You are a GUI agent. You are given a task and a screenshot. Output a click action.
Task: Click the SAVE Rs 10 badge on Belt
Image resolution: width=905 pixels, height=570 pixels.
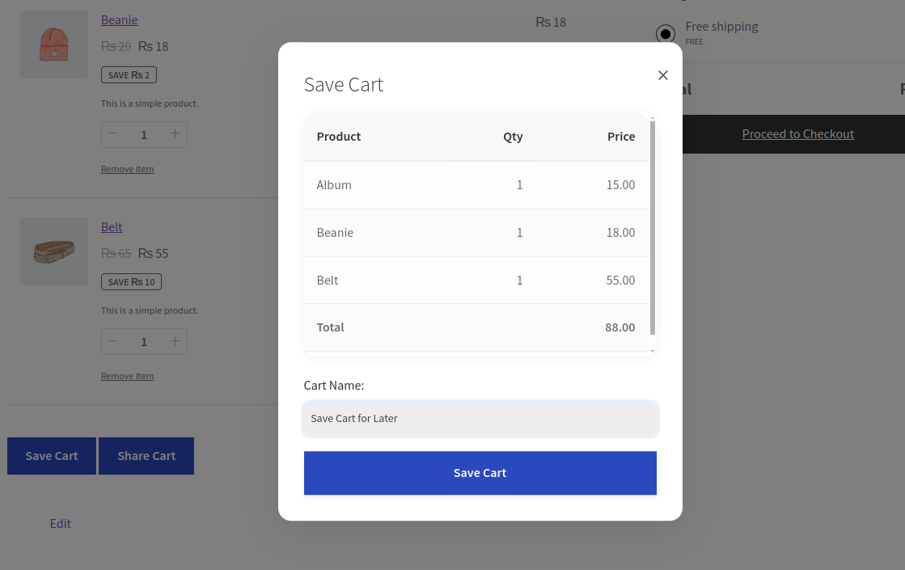click(131, 281)
